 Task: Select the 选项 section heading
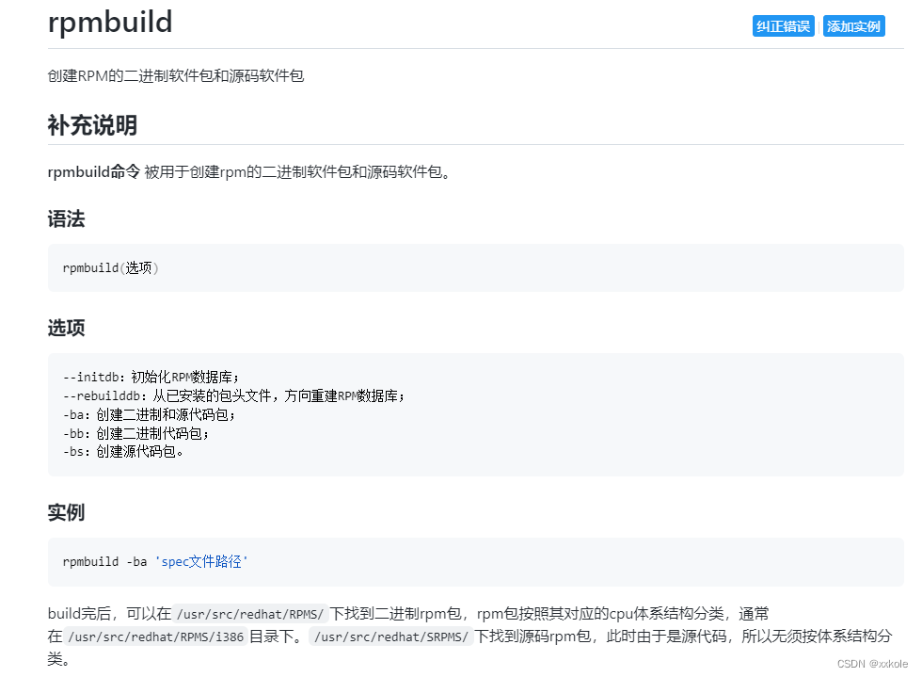click(66, 329)
